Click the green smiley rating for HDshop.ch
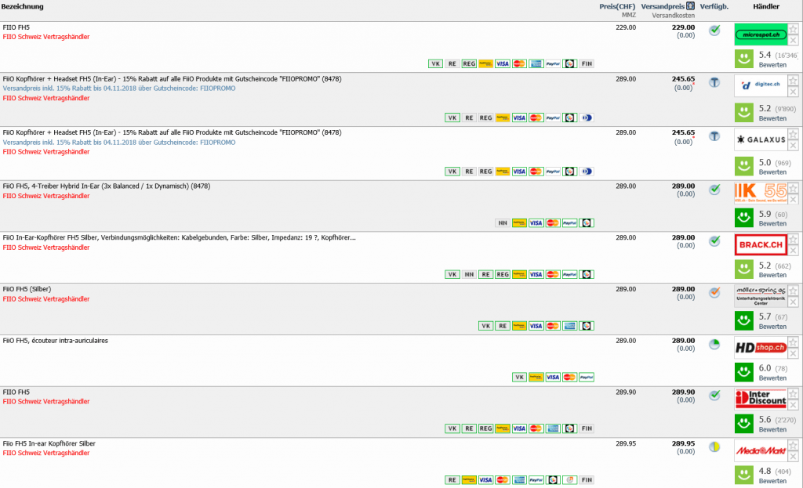The height and width of the screenshot is (488, 803). [x=744, y=372]
